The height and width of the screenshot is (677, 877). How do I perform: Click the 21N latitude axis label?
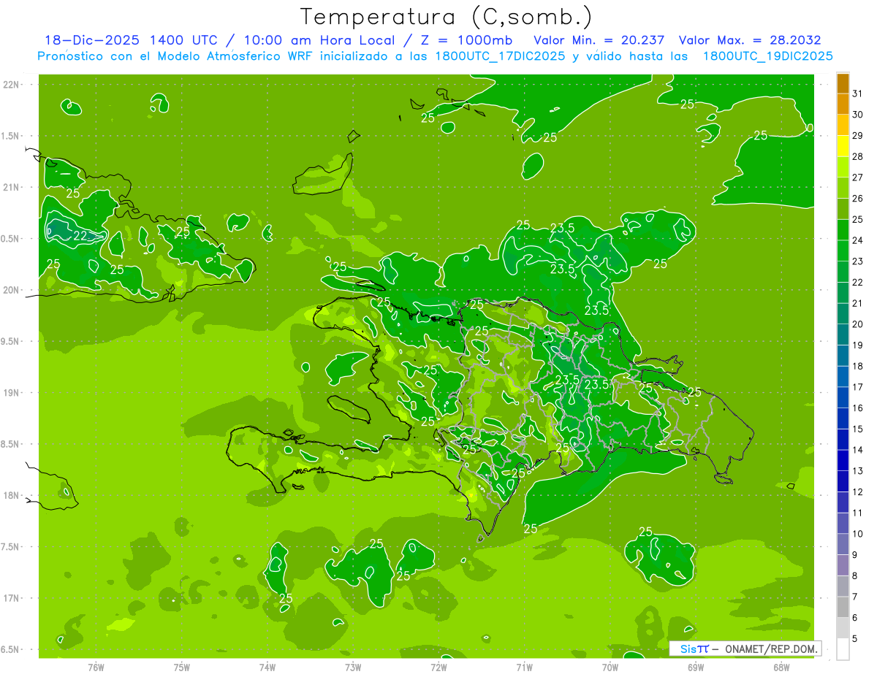tap(11, 187)
